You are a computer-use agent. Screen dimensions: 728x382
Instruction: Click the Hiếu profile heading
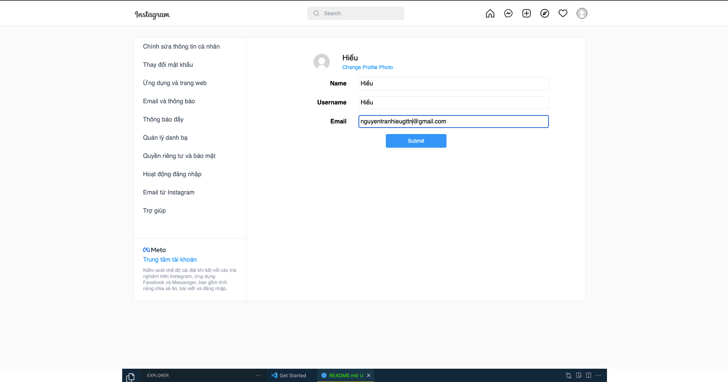(350, 58)
